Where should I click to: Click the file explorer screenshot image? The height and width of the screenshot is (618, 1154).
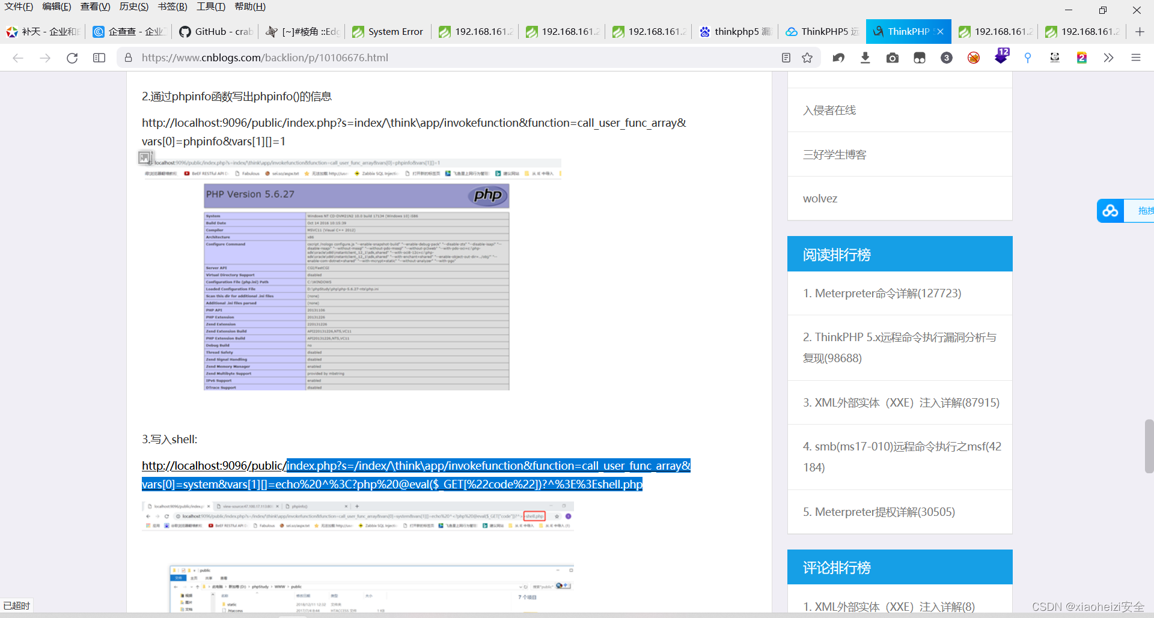371,589
